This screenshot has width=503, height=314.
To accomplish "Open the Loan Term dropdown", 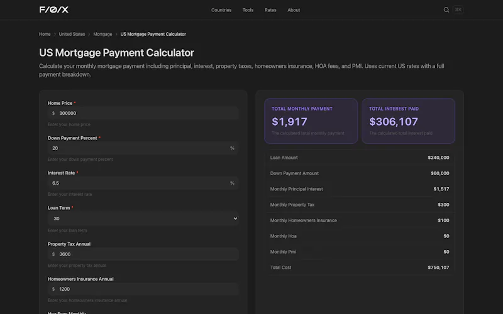I will point(143,219).
